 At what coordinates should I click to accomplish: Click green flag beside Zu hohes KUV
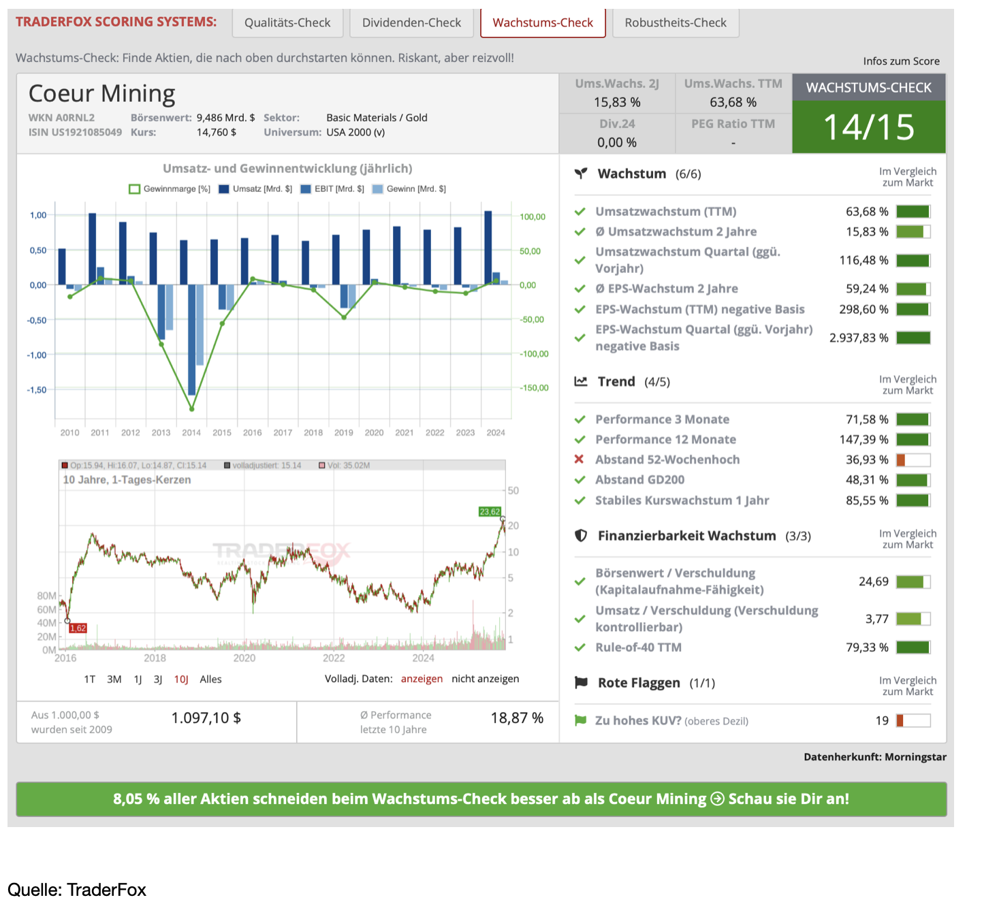580,720
